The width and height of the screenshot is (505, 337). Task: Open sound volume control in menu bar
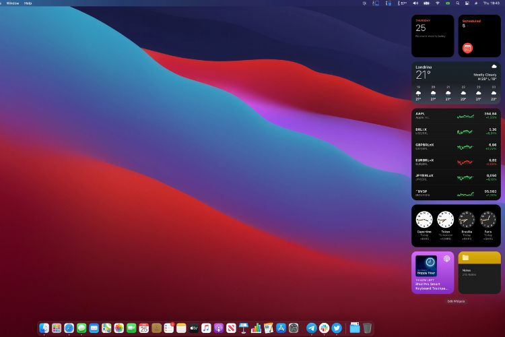click(415, 3)
